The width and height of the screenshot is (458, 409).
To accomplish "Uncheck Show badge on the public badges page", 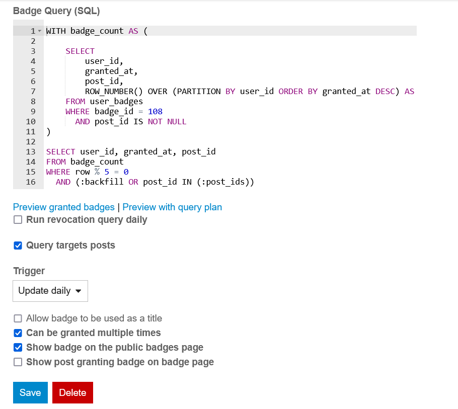I will [x=18, y=348].
